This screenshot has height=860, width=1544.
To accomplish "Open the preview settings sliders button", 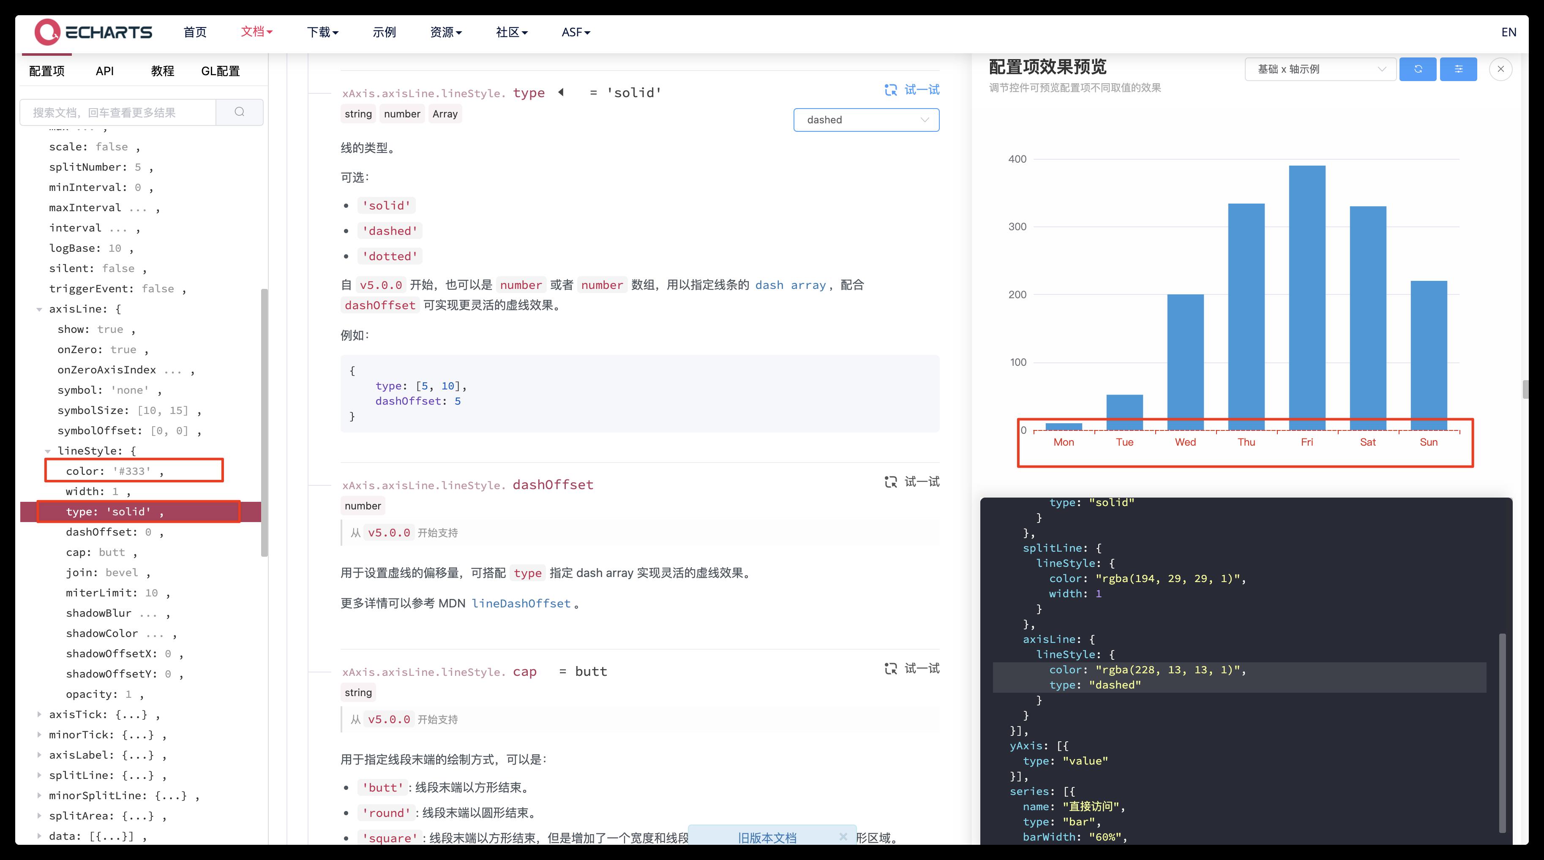I will [x=1458, y=69].
